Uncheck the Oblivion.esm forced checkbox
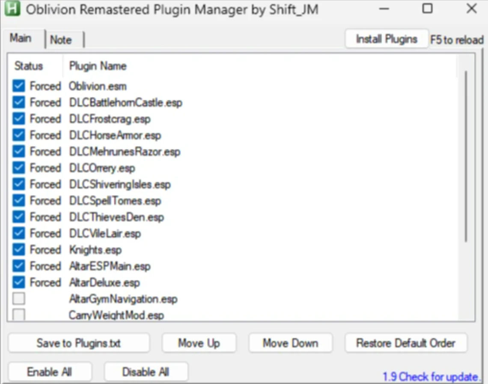The image size is (488, 384). [18, 86]
